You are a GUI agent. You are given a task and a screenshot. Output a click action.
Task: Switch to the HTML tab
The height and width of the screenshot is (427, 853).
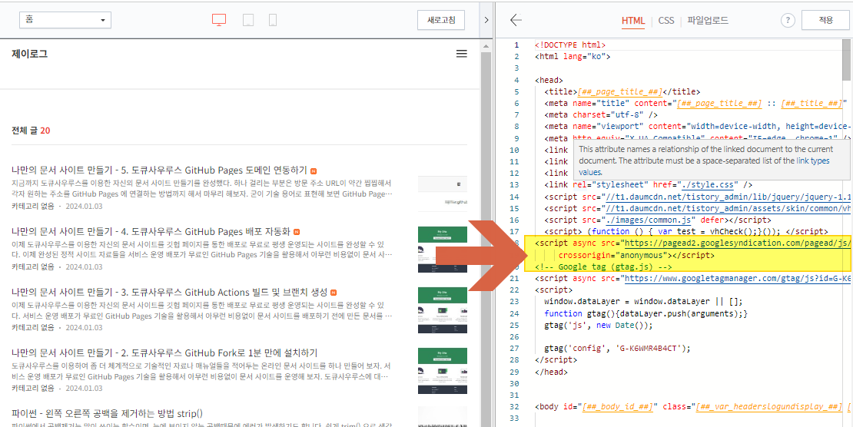tap(632, 21)
